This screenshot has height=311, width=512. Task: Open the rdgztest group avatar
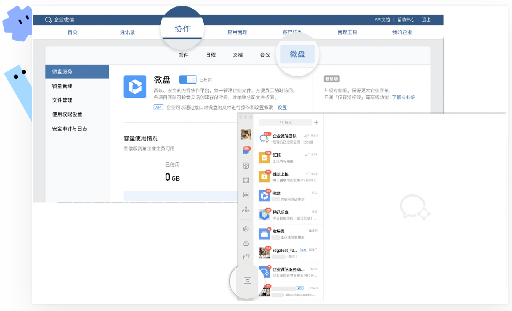click(x=264, y=253)
